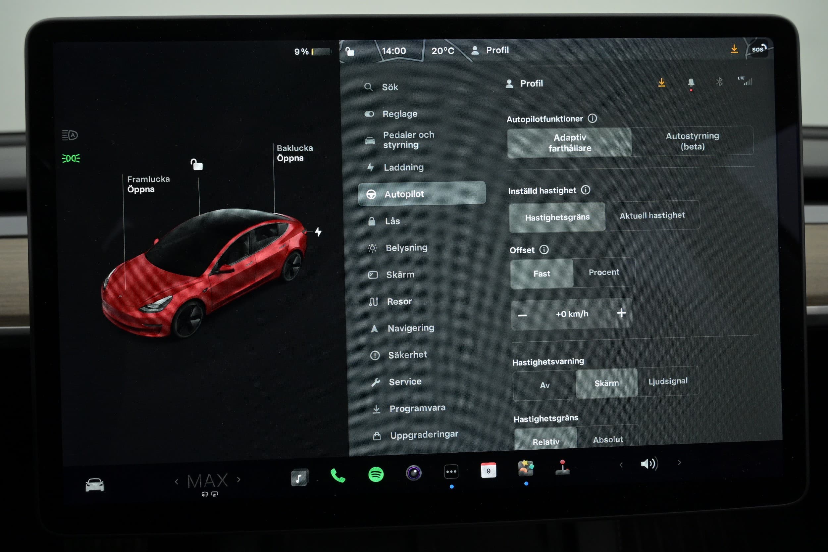Select the Autopilot menu item

[422, 194]
